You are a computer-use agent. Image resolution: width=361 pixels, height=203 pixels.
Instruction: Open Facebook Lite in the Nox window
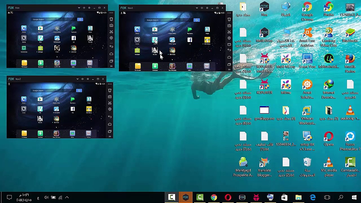tap(74, 38)
